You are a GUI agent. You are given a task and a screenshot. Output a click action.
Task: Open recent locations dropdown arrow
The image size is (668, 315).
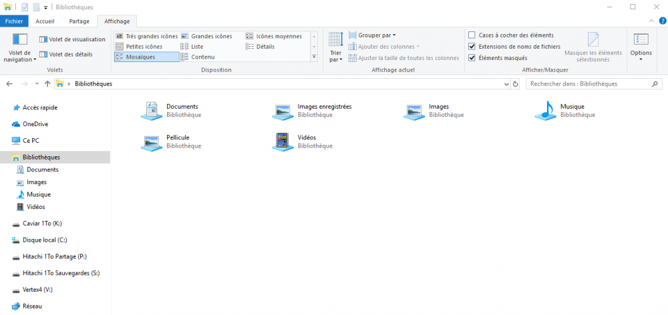[x=37, y=84]
